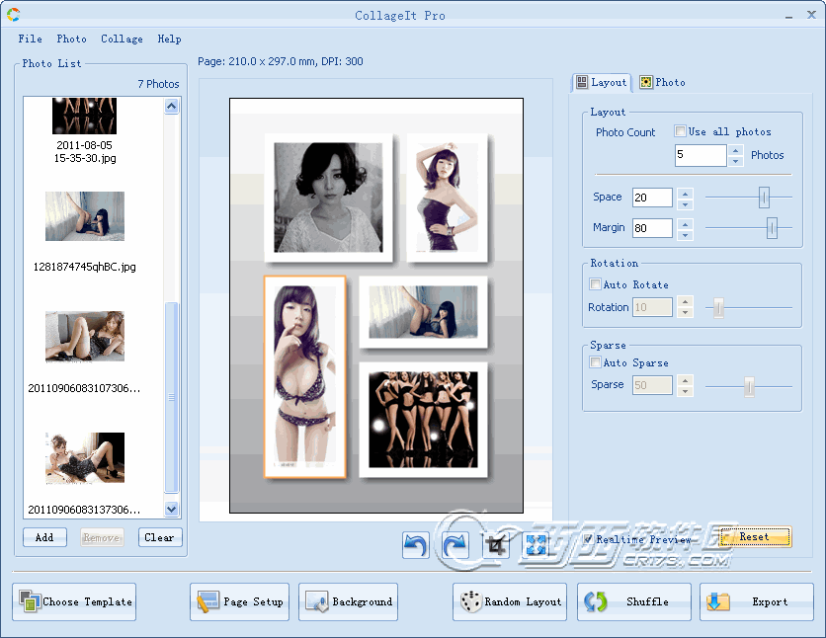Toggle Auto Rotate checkbox
The width and height of the screenshot is (826, 638).
click(x=595, y=284)
